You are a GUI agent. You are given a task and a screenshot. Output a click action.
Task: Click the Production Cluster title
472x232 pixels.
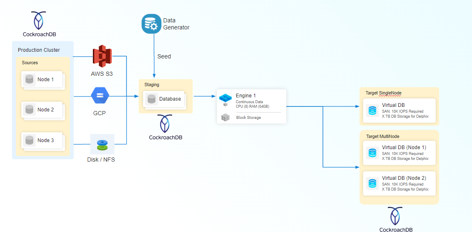click(x=39, y=50)
